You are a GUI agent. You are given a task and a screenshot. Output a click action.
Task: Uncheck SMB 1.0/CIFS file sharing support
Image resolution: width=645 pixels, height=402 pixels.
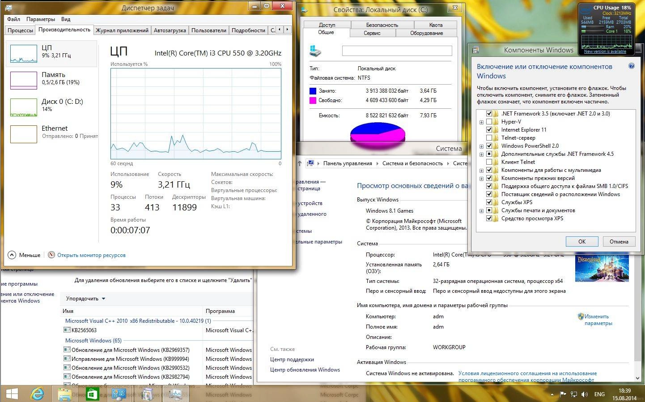pyautogui.click(x=489, y=186)
